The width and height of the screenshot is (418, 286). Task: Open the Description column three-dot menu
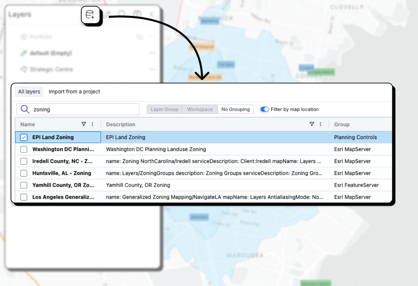tap(321, 124)
